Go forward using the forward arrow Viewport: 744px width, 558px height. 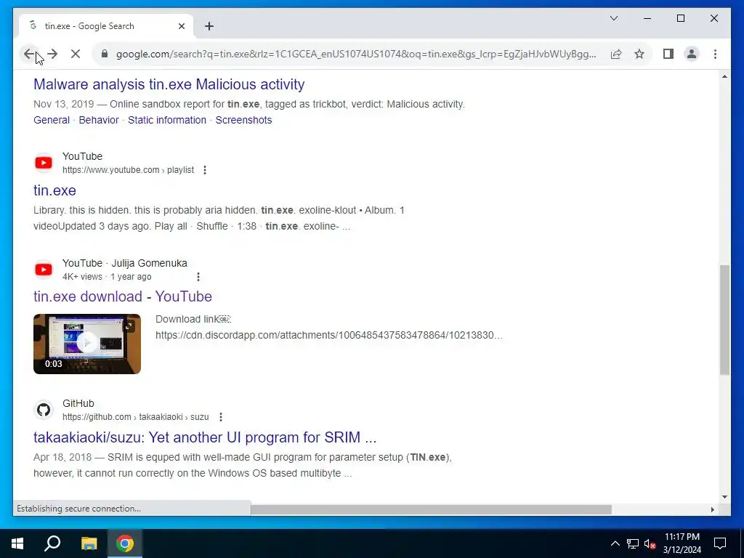tap(52, 54)
